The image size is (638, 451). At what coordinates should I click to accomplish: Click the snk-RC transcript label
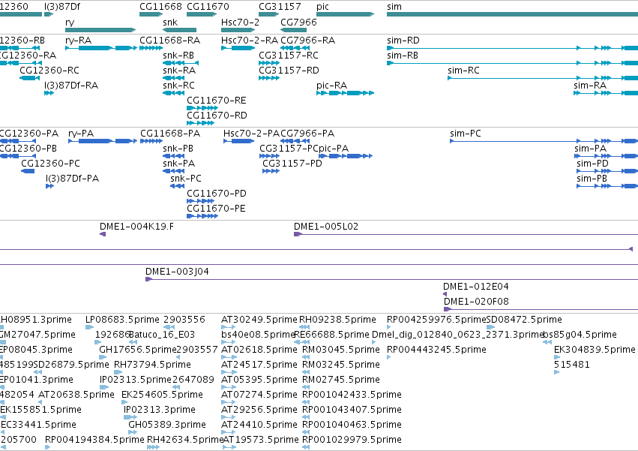coord(178,86)
